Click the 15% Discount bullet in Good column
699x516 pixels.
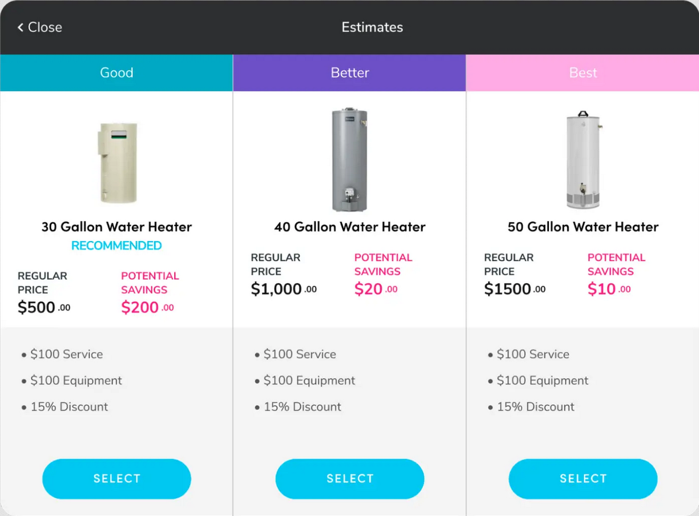tap(69, 407)
